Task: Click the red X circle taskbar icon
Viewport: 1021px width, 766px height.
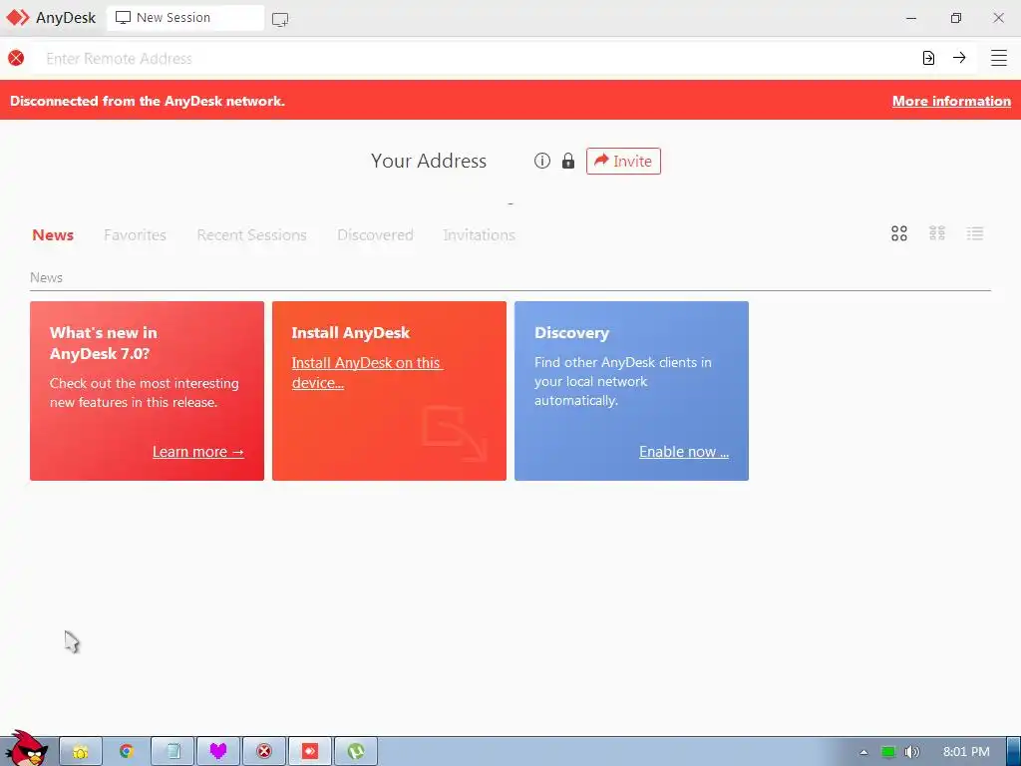Action: [x=263, y=751]
